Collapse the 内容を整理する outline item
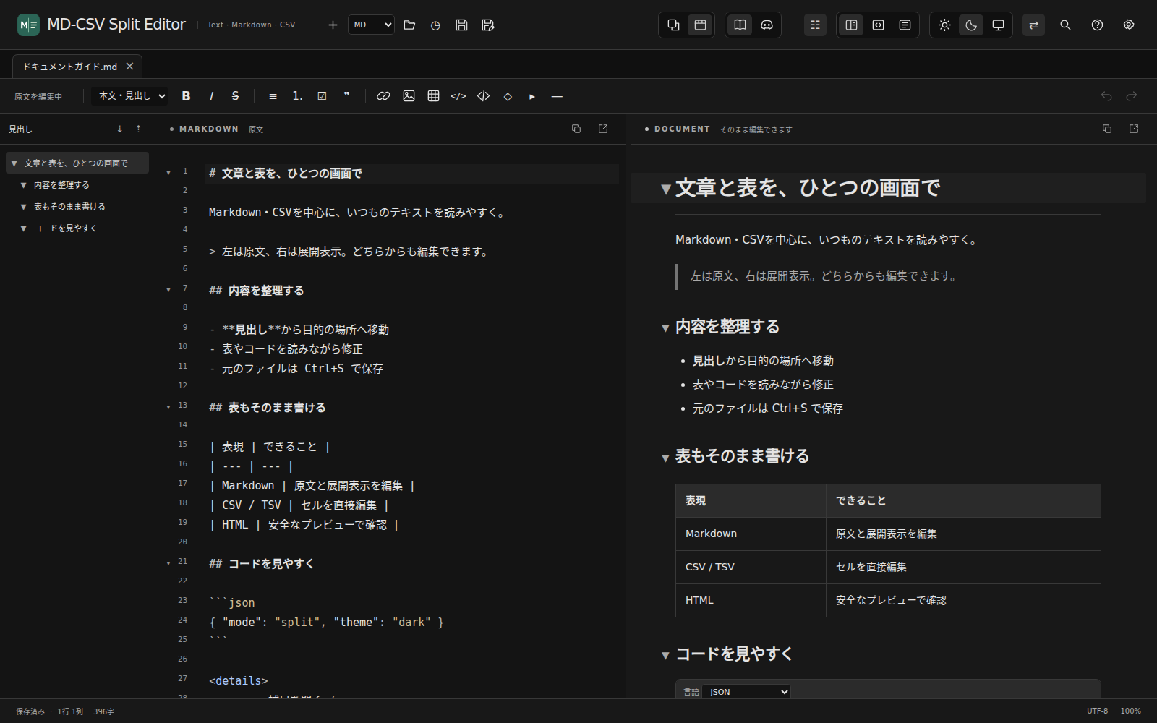Image resolution: width=1157 pixels, height=723 pixels. pyautogui.click(x=23, y=185)
